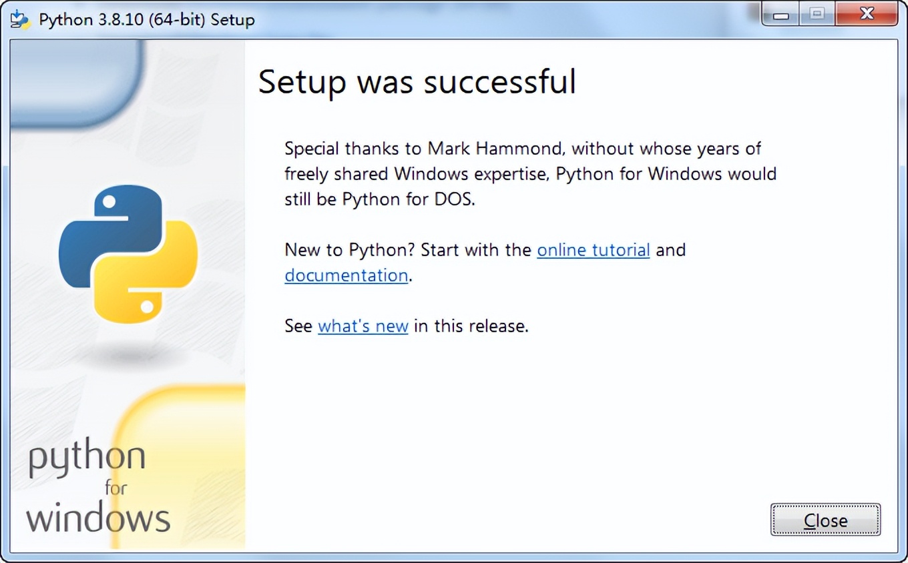
Task: Click the 'See what's new in this release' line
Action: point(406,326)
